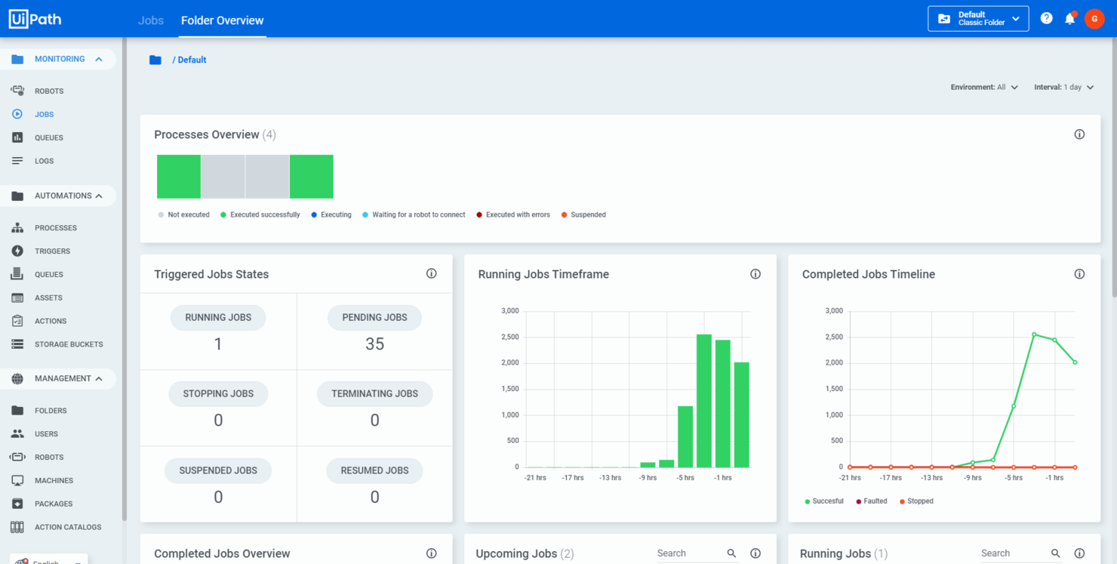The width and height of the screenshot is (1117, 564).
Task: Open the notifications bell
Action: coord(1070,18)
